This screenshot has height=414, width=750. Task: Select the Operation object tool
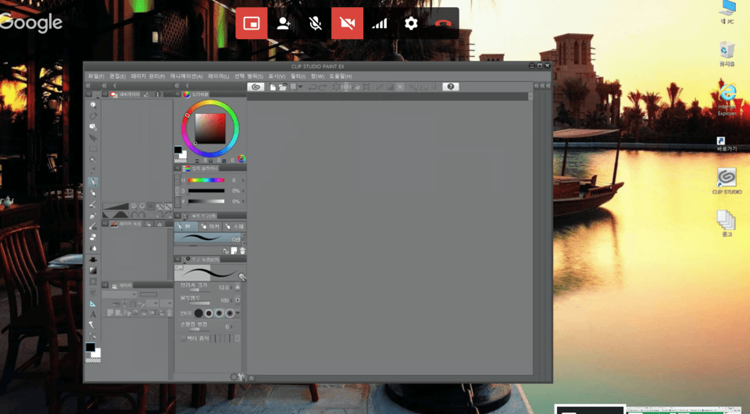pyautogui.click(x=93, y=126)
